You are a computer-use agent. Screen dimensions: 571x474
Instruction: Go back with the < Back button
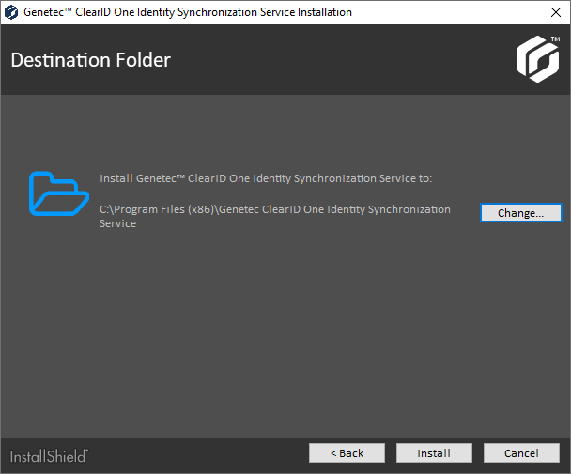(x=347, y=453)
